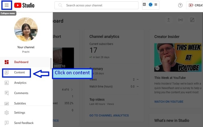Open the help question mark icon
203x127 pixels.
tap(180, 5)
